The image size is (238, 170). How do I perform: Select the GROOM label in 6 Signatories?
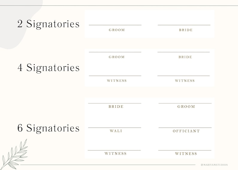coord(186,106)
